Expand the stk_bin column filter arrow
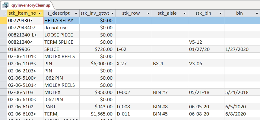The height and width of the screenshot is (120, 260). click(221, 13)
